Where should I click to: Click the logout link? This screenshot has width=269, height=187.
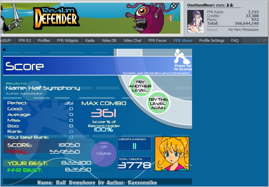(212, 30)
